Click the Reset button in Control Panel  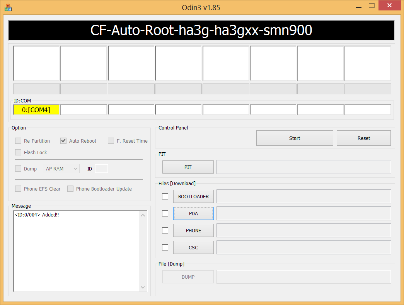(x=363, y=138)
